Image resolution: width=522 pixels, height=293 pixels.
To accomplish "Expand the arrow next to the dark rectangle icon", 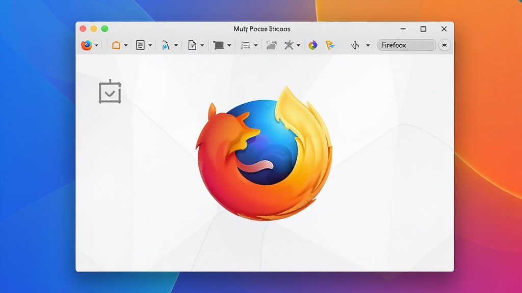I will point(229,45).
